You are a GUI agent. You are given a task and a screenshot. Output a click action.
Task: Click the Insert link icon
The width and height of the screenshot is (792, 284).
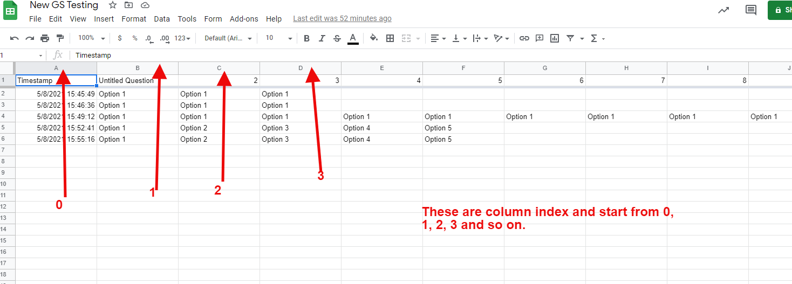pos(524,38)
